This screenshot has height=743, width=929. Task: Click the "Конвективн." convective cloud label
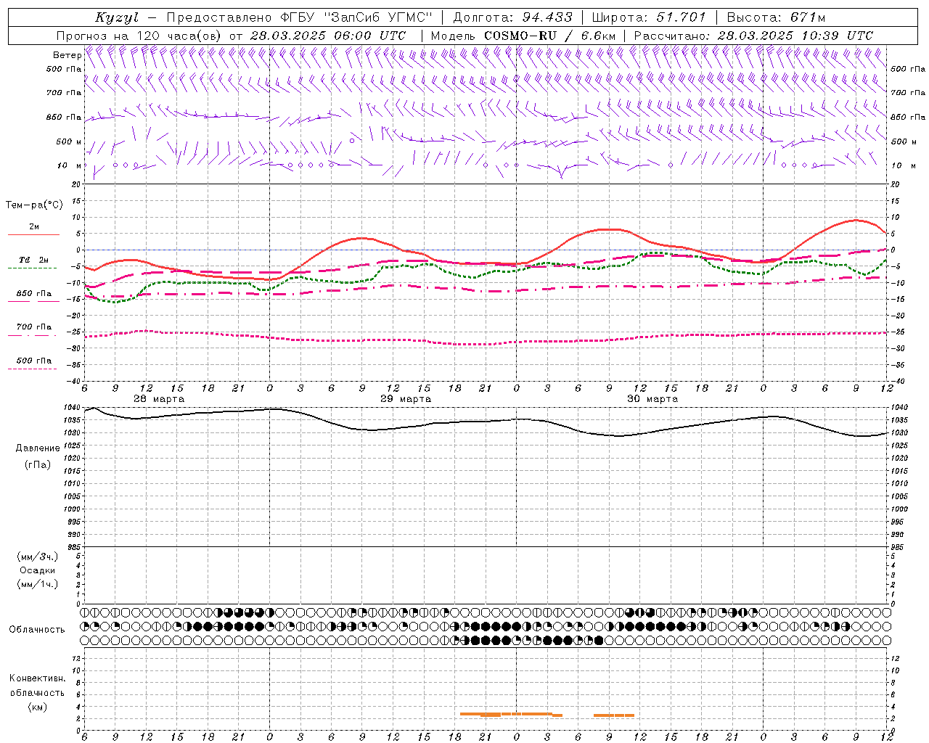(38, 678)
